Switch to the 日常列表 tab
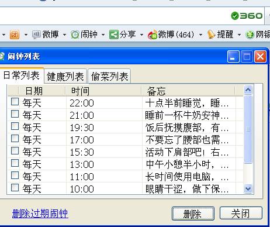This screenshot has width=270, height=227. 22,75
